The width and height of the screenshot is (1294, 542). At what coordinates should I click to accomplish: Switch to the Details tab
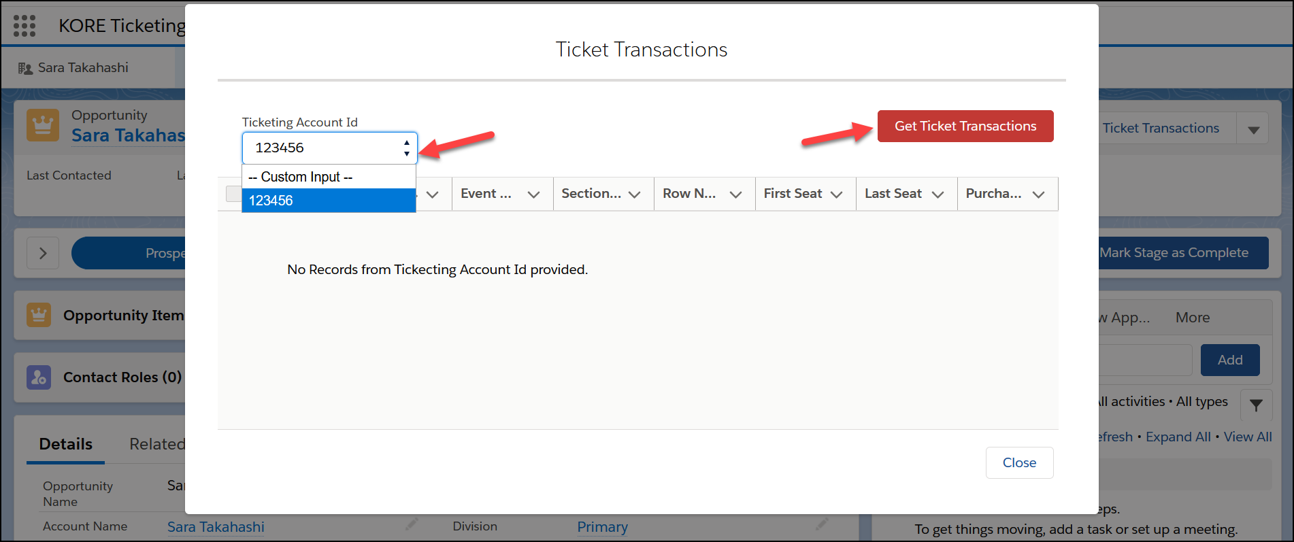pos(66,444)
